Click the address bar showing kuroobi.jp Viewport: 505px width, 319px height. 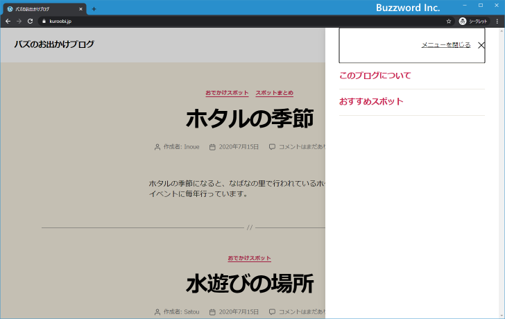point(245,21)
